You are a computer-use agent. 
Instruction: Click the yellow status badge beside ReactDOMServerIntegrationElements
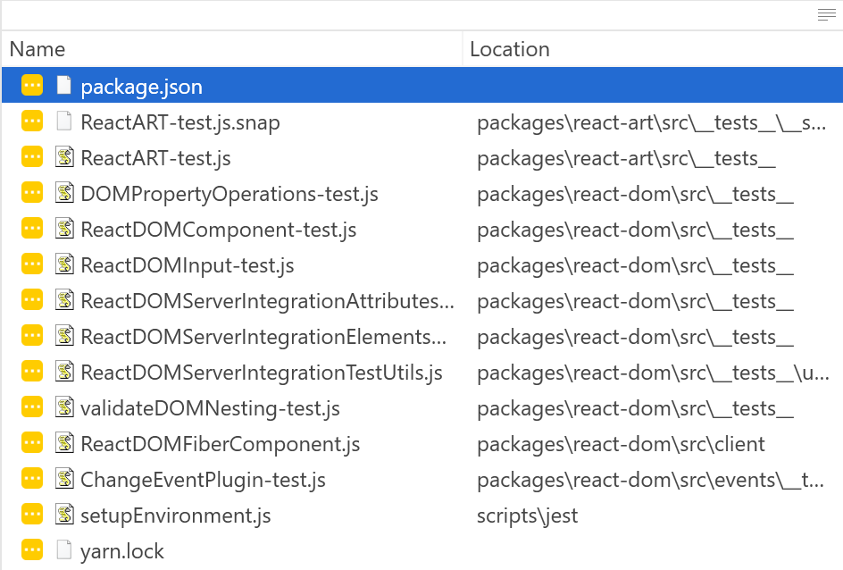click(x=32, y=336)
